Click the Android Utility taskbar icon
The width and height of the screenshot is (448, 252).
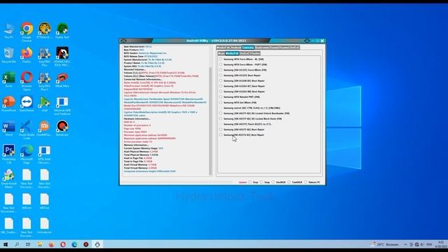97,244
